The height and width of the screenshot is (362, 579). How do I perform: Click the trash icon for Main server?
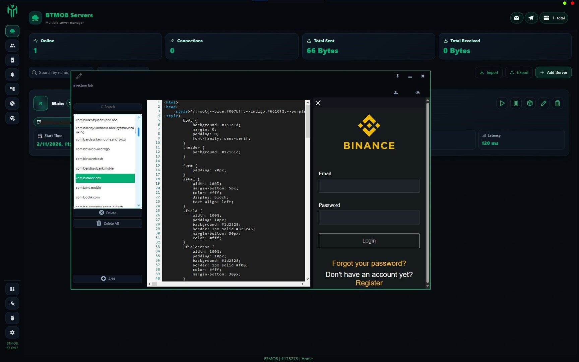pyautogui.click(x=557, y=103)
